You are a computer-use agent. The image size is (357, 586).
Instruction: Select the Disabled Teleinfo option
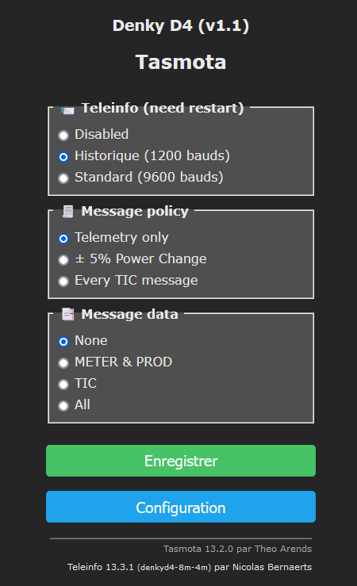(63, 135)
